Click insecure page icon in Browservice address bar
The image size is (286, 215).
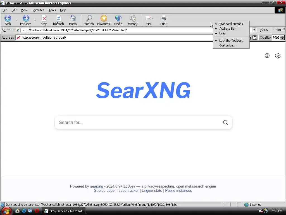point(19,38)
